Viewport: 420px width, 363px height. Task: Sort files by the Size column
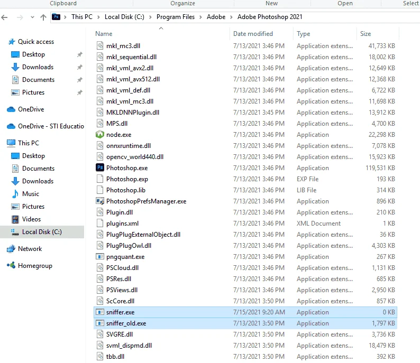pyautogui.click(x=366, y=34)
